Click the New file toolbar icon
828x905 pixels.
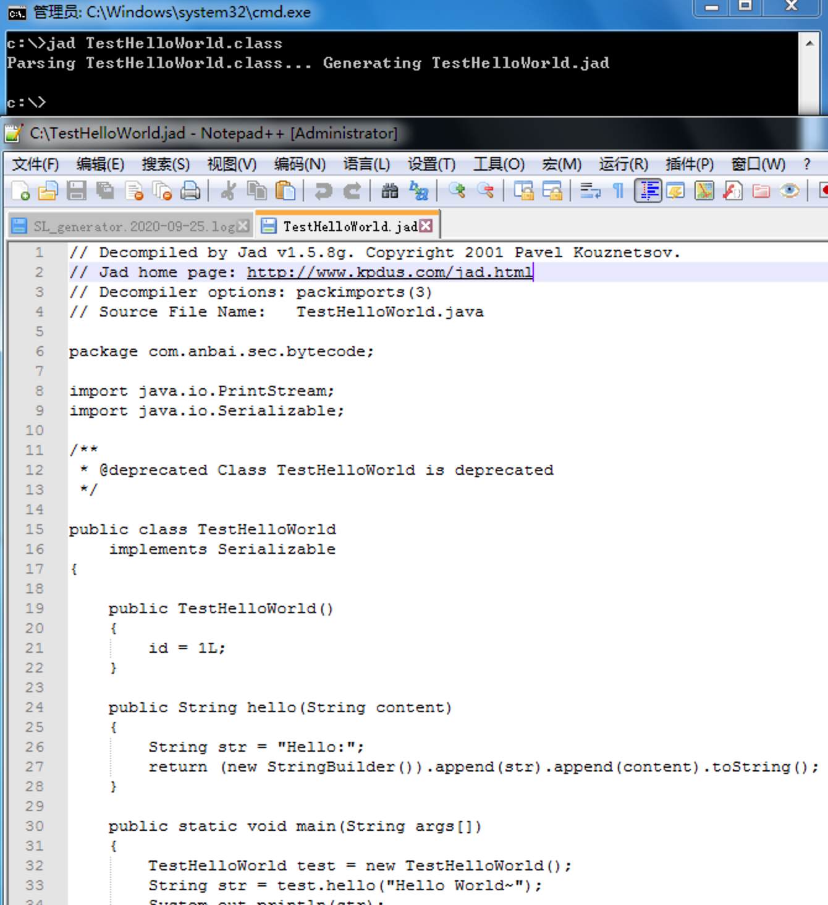[20, 191]
